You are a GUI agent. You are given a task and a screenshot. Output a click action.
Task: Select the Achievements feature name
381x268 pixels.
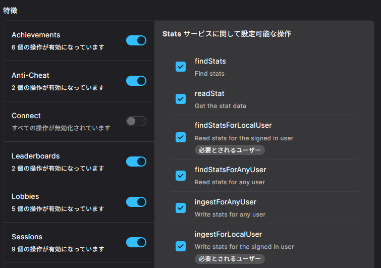tap(36, 35)
